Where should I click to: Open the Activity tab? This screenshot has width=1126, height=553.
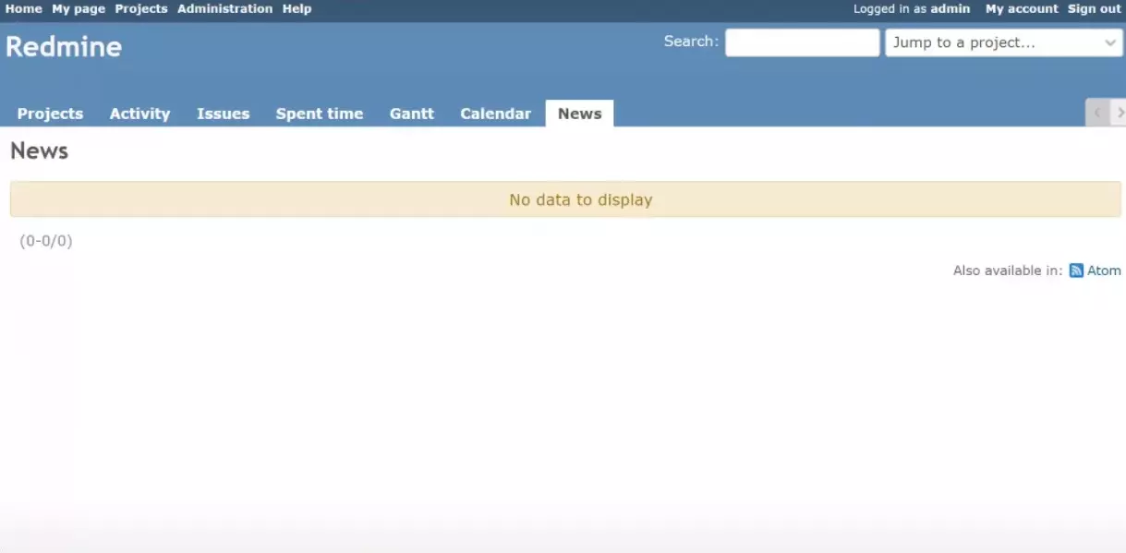coord(139,113)
